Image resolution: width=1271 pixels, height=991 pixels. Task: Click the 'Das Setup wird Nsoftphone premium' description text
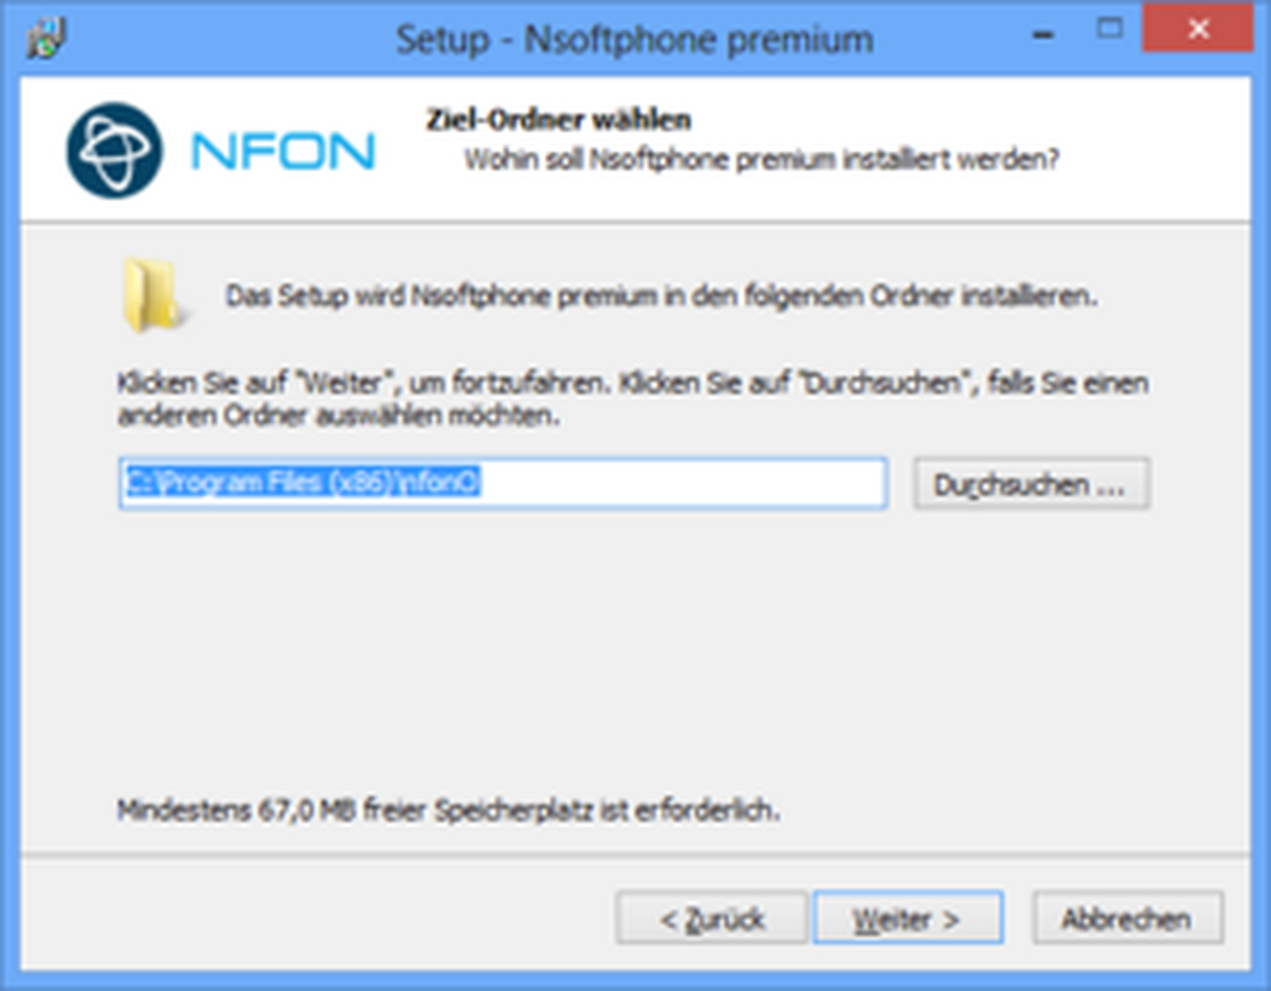[x=661, y=296]
